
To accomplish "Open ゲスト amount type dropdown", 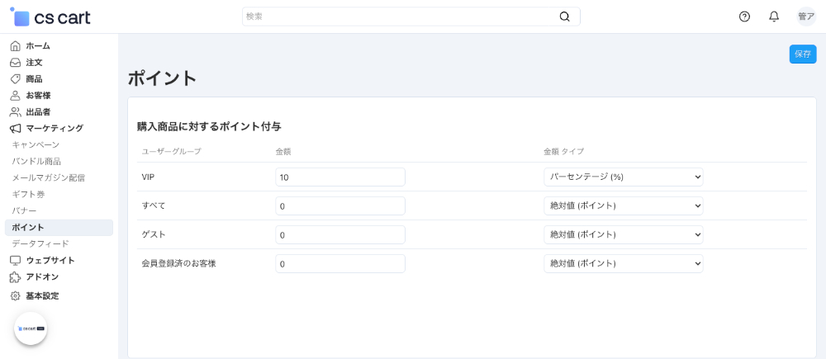I will coord(623,235).
